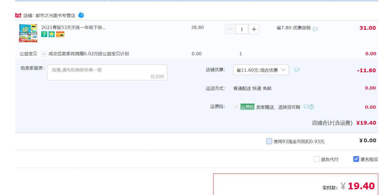388x195 pixels.
Task: Decrease quantity with the minus button
Action: pos(230,29)
